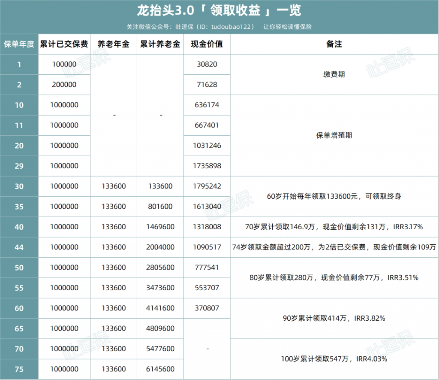Click the 养老年金 column header
Screen dimensions: 439x380
(113, 44)
